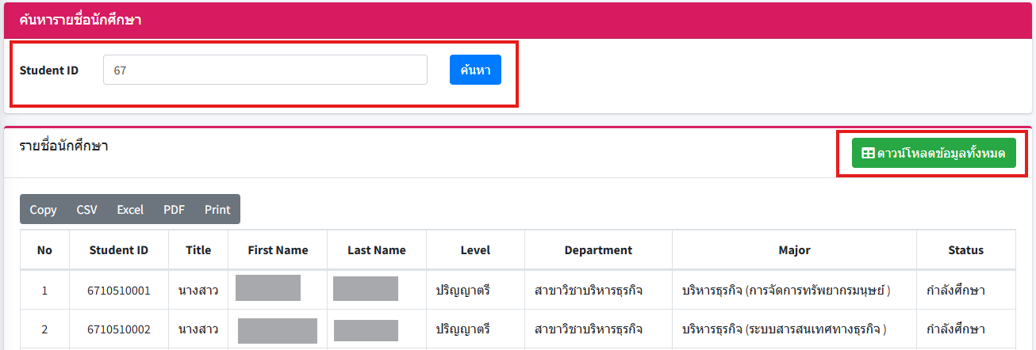Select the cell with student ID 6710510001

click(118, 291)
